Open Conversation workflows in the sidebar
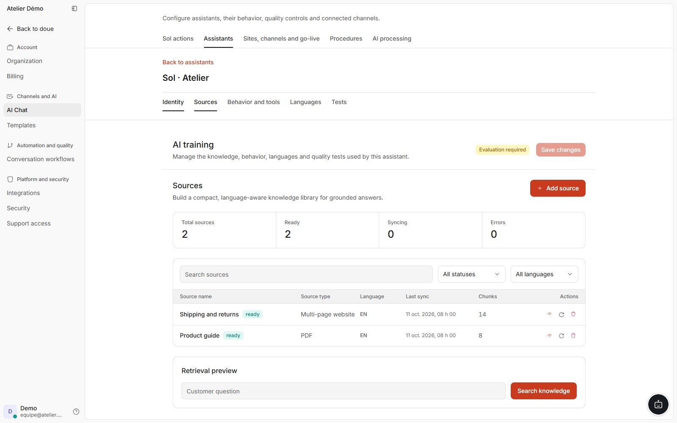The image size is (677, 423). 41,159
